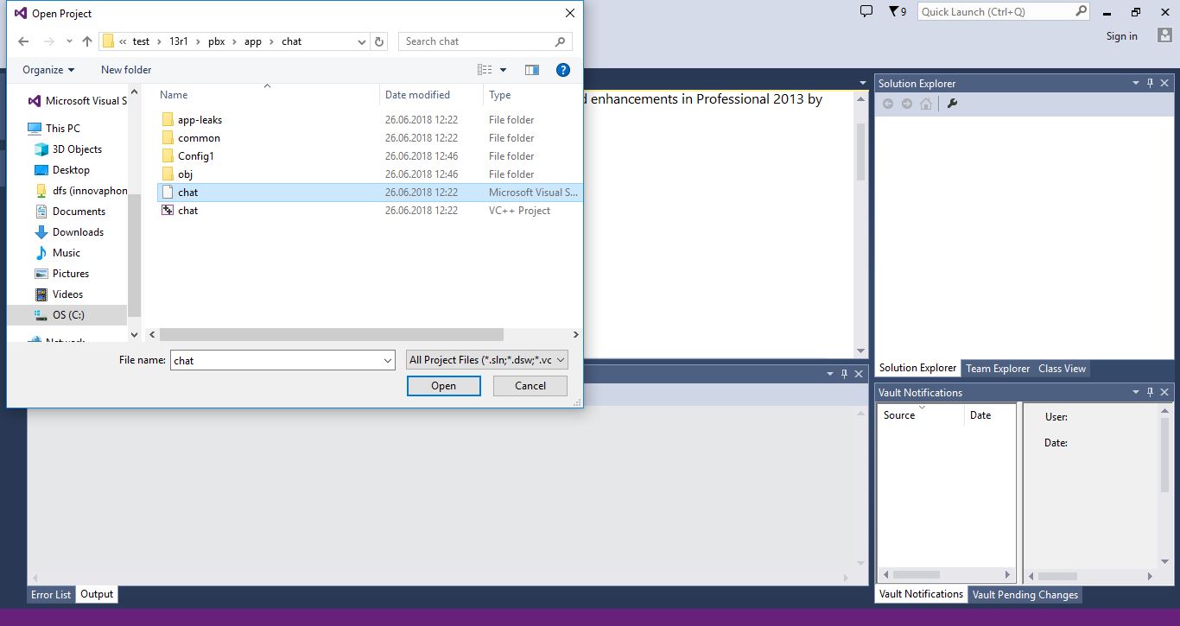Select OS (C:) drive in navigation pane
The image size is (1180, 626).
click(x=68, y=315)
